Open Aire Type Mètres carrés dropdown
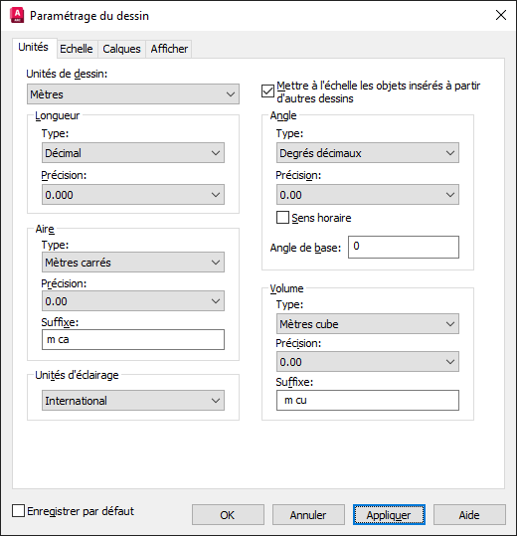The height and width of the screenshot is (536, 517). click(x=133, y=263)
